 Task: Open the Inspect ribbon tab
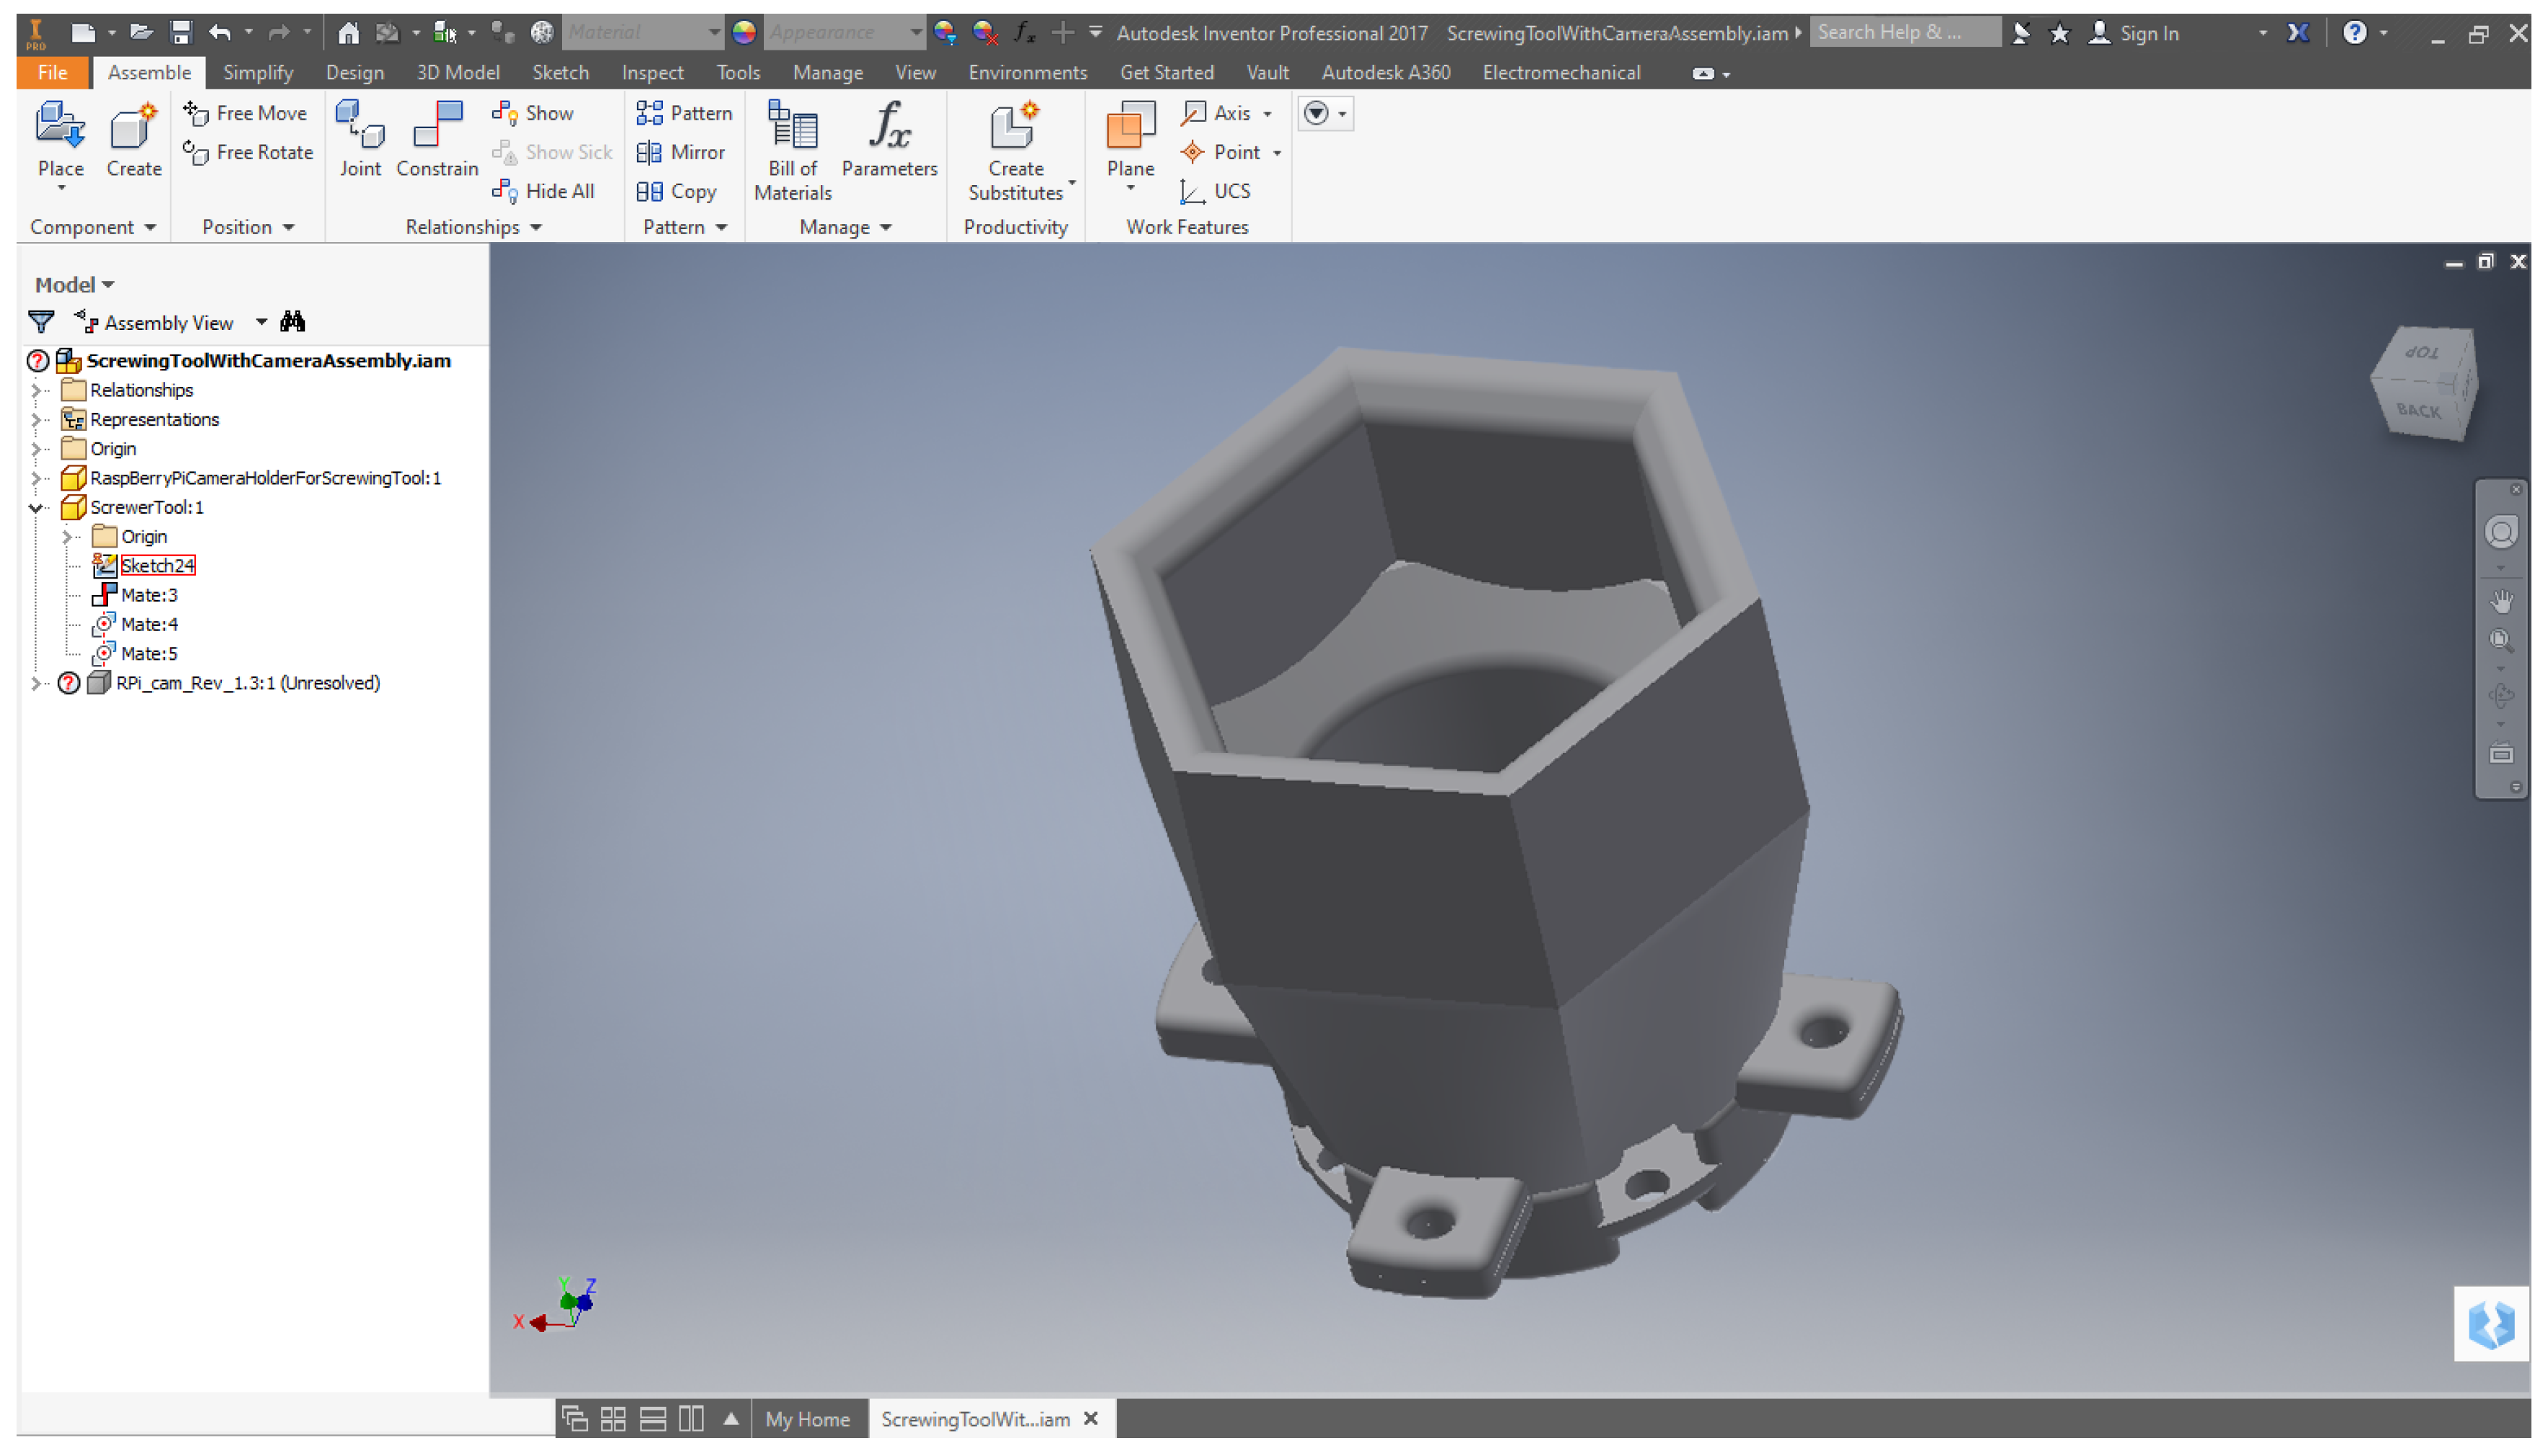point(652,73)
